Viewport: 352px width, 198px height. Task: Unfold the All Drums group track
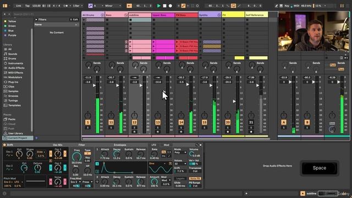(x=102, y=15)
